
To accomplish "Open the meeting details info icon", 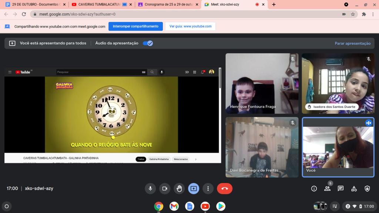I will pos(314,189).
